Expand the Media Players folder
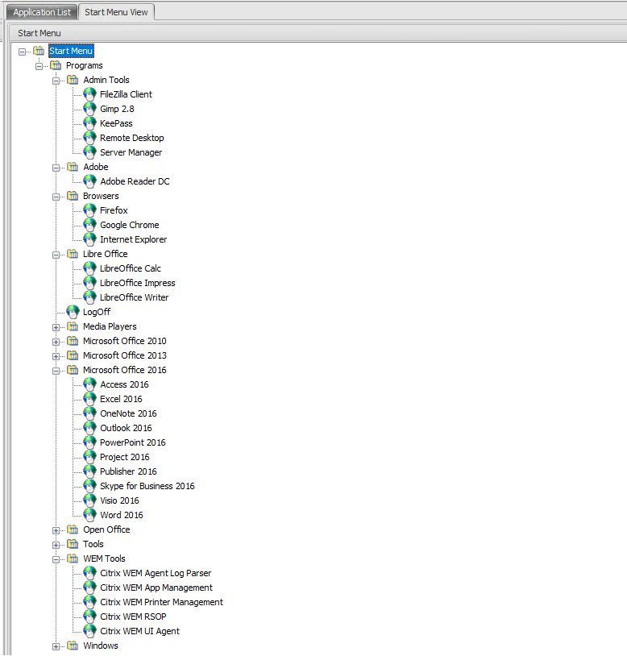The height and width of the screenshot is (656, 627). pos(56,327)
